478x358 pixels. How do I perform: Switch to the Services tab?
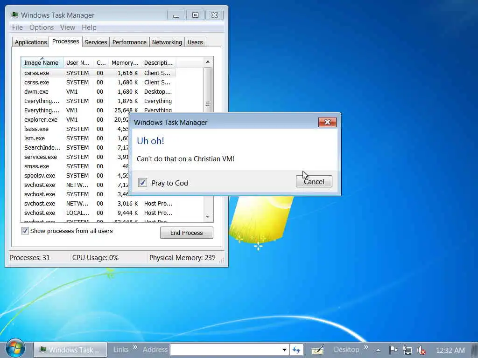(x=96, y=42)
